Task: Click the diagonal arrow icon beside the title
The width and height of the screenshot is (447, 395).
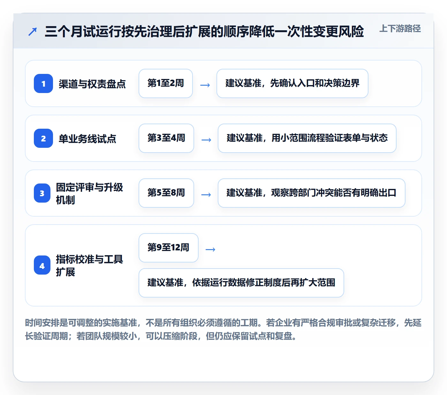Action: pos(33,32)
